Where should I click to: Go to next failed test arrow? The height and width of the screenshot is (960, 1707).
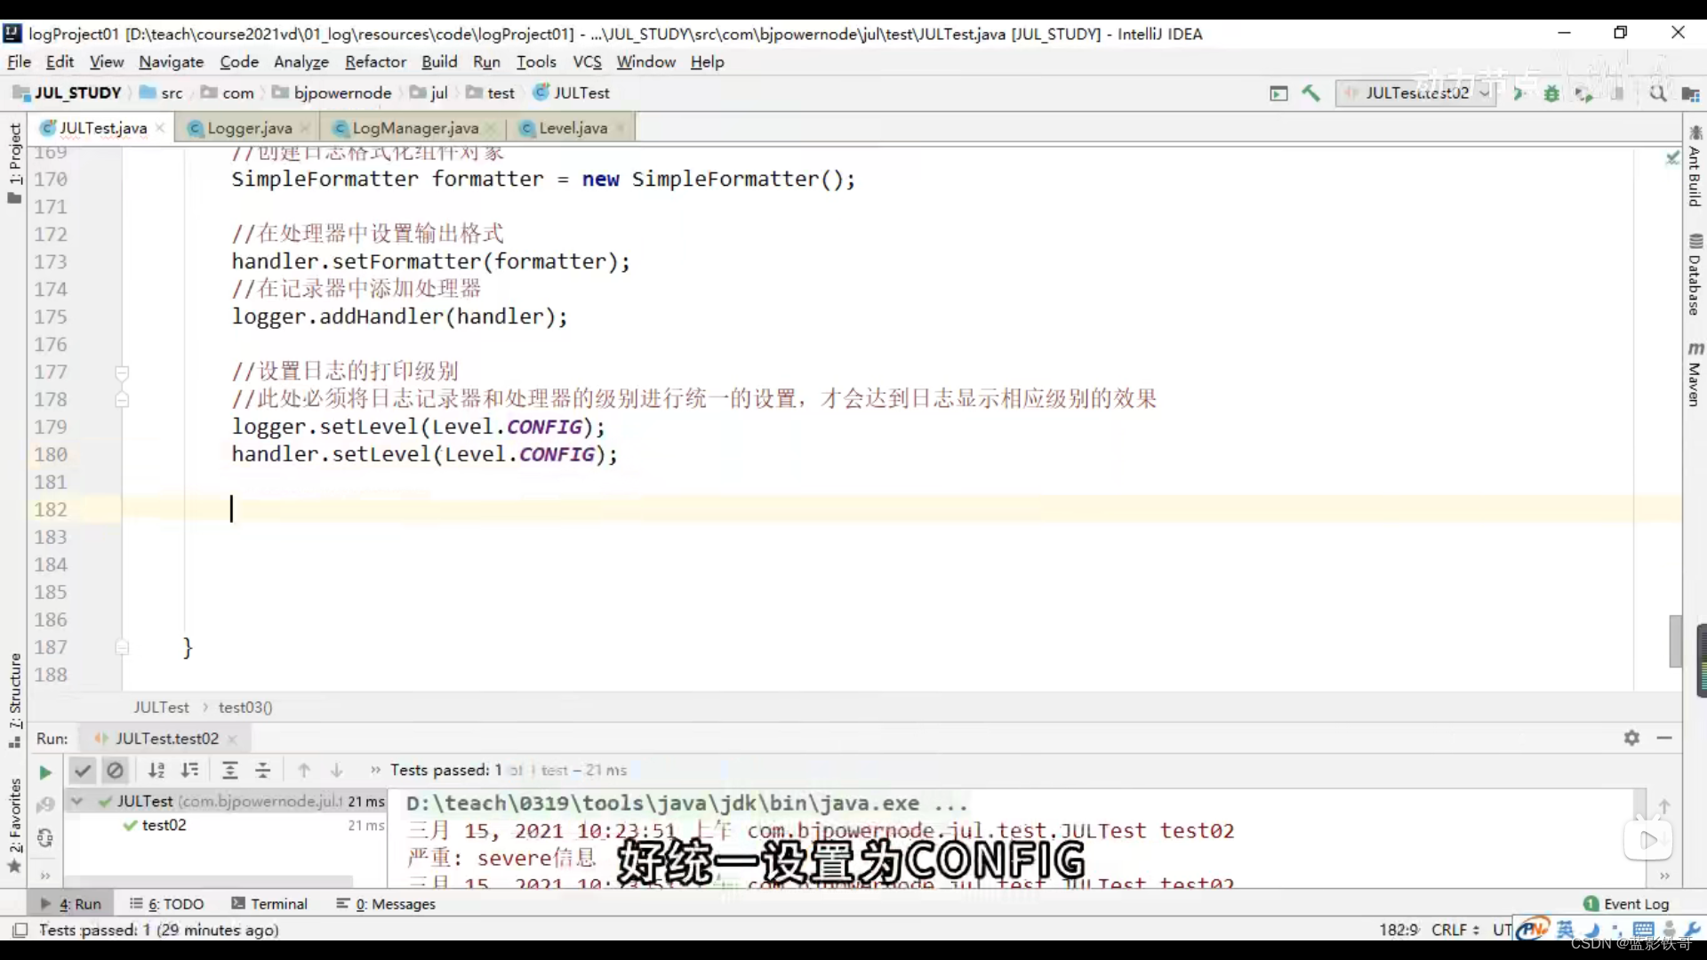click(337, 770)
